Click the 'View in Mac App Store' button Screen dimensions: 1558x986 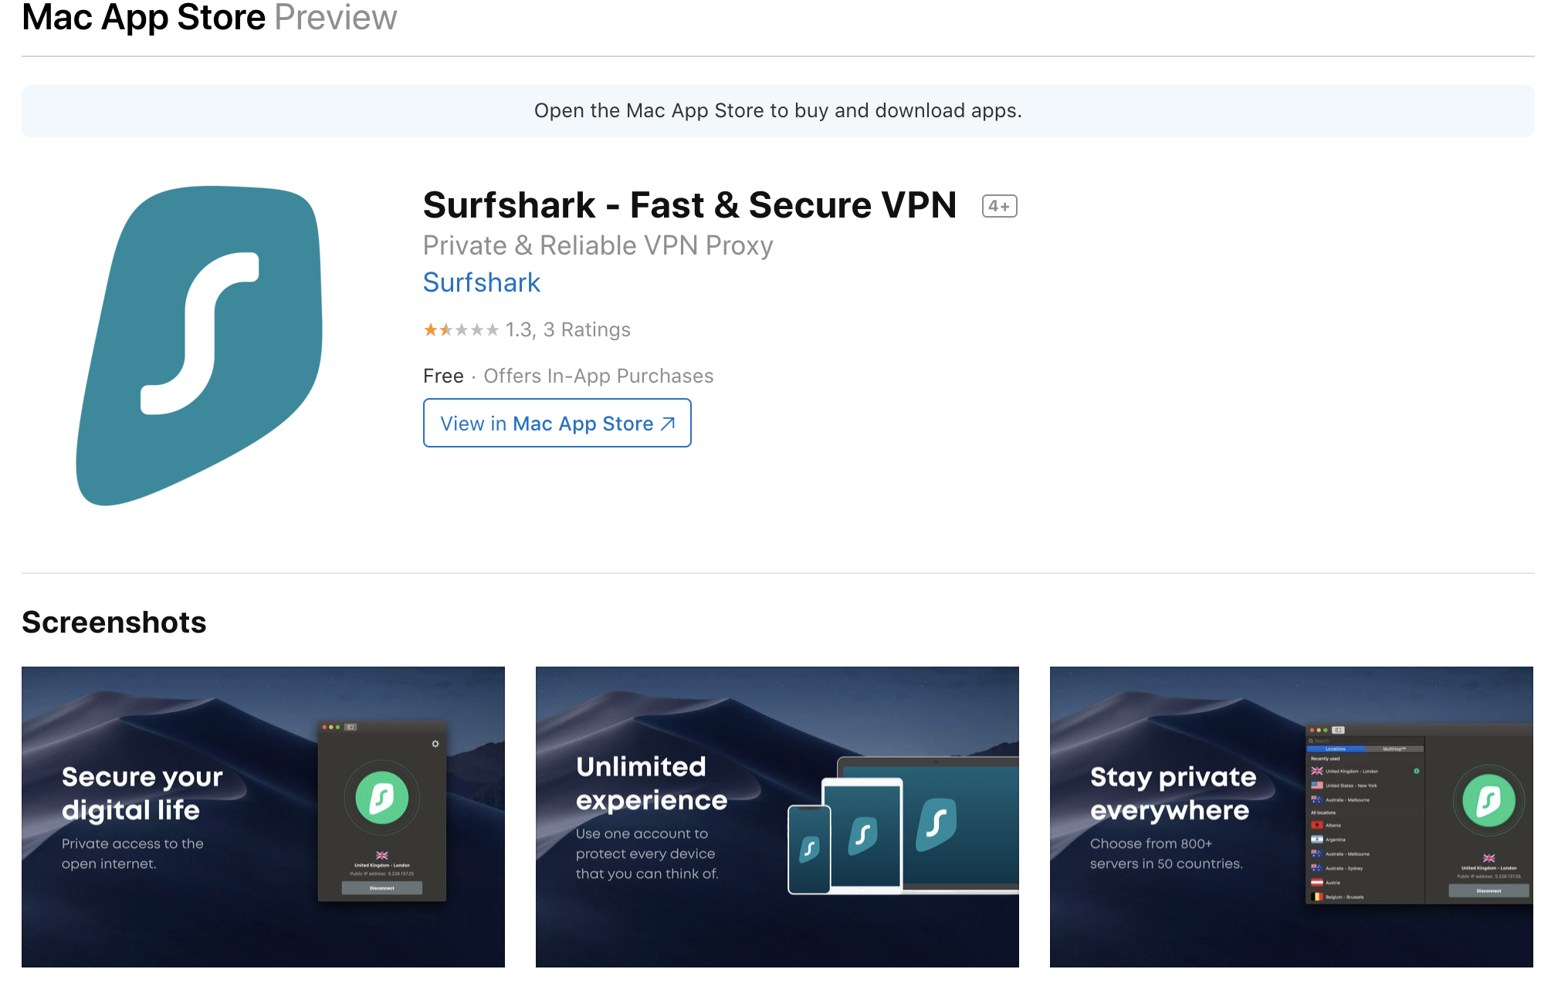557,424
